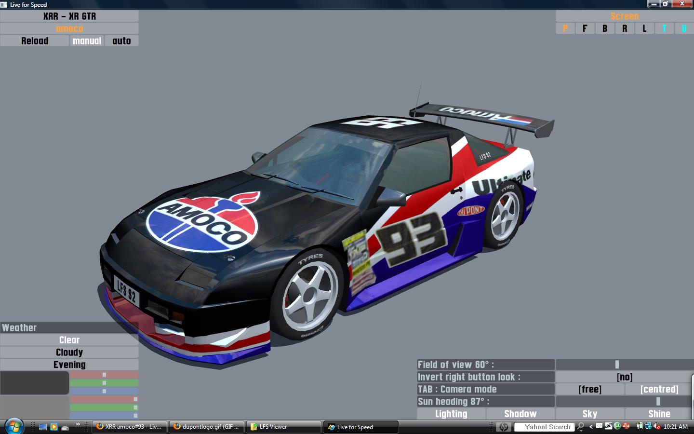Switch to LFS Viewer taskbar window

284,427
